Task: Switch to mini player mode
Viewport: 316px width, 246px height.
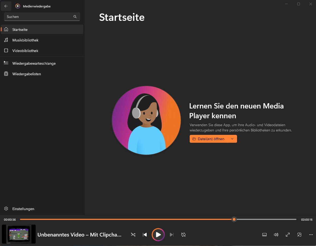Action: tap(299, 235)
